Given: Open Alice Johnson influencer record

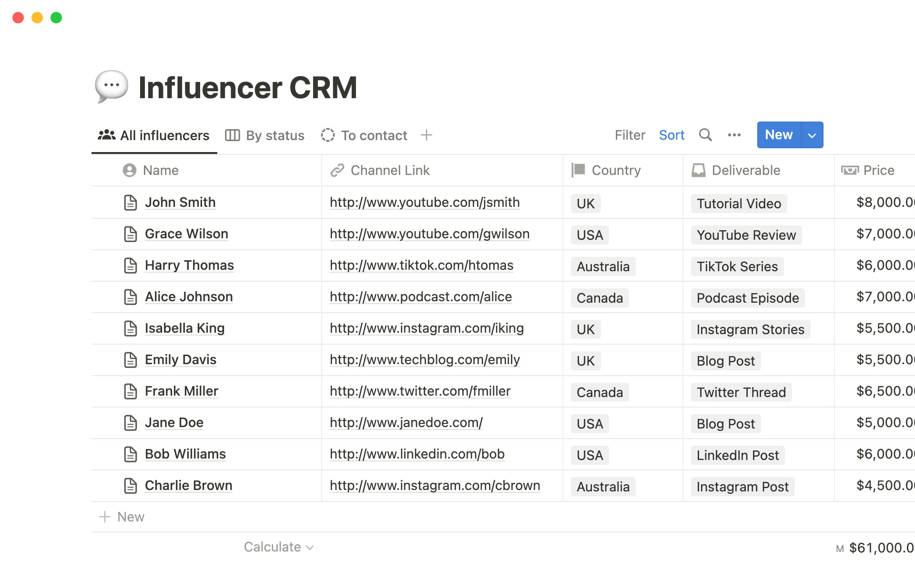Looking at the screenshot, I should pyautogui.click(x=188, y=296).
